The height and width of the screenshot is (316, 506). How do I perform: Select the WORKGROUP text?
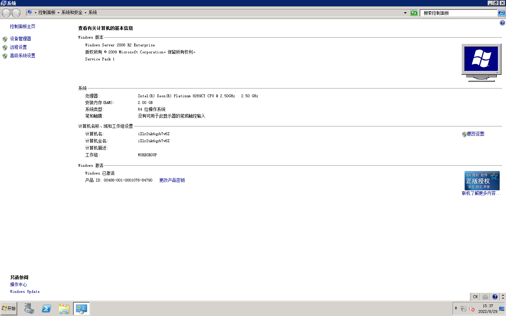pyautogui.click(x=147, y=155)
